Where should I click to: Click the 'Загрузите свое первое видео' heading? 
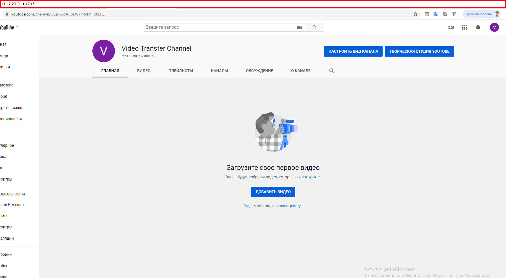point(273,168)
